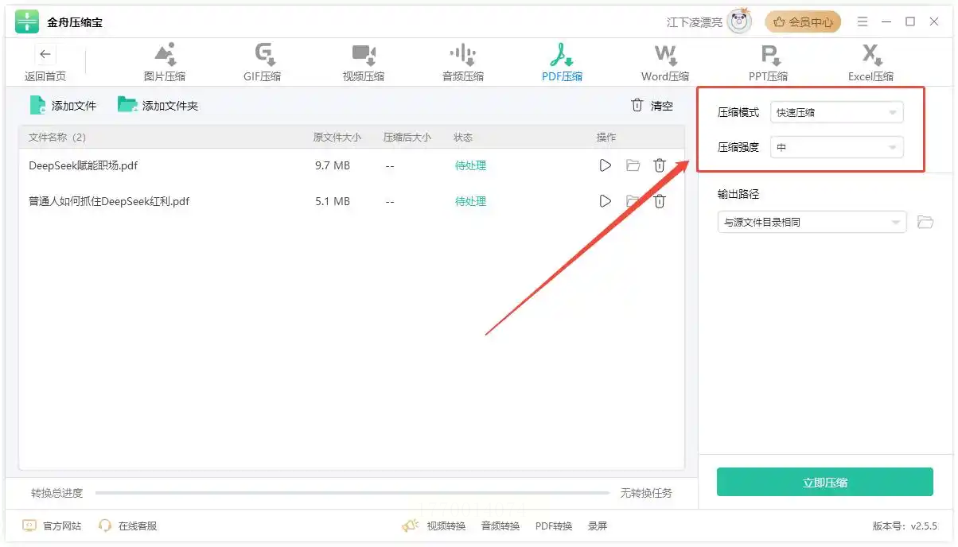
Task: Open the 视频压缩 video compression tool
Action: click(x=364, y=64)
